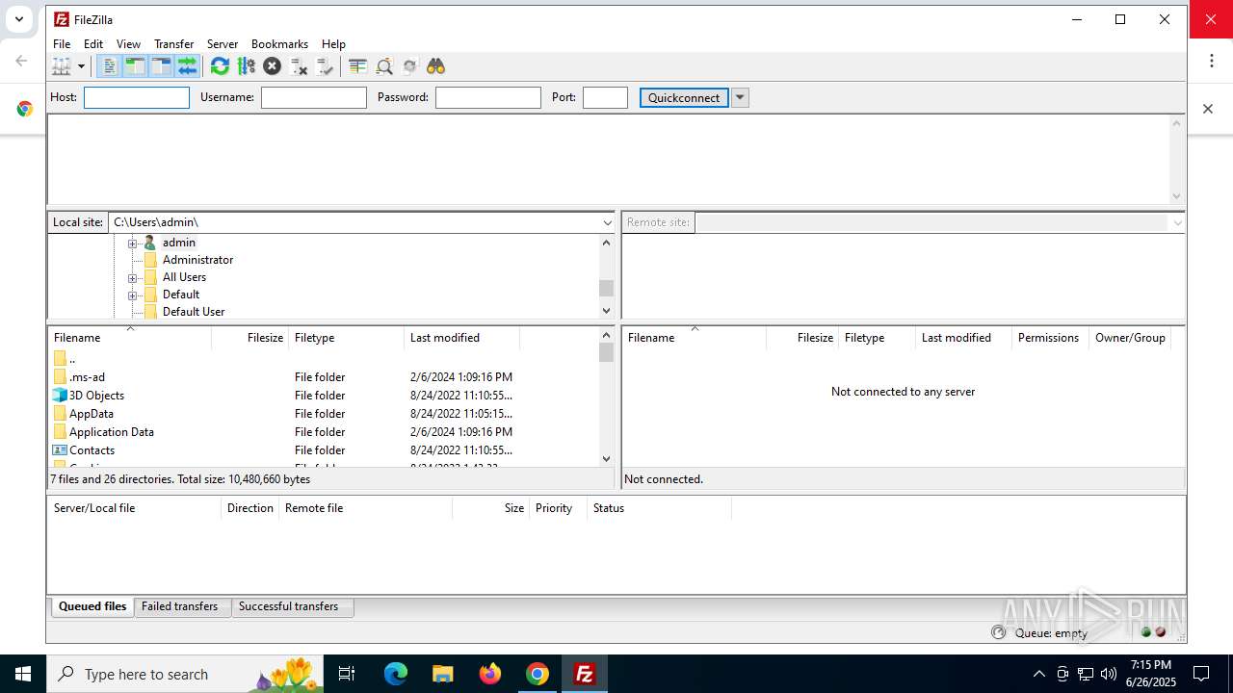Open the directory listing filters dialog
The image size is (1233, 693).
click(357, 66)
